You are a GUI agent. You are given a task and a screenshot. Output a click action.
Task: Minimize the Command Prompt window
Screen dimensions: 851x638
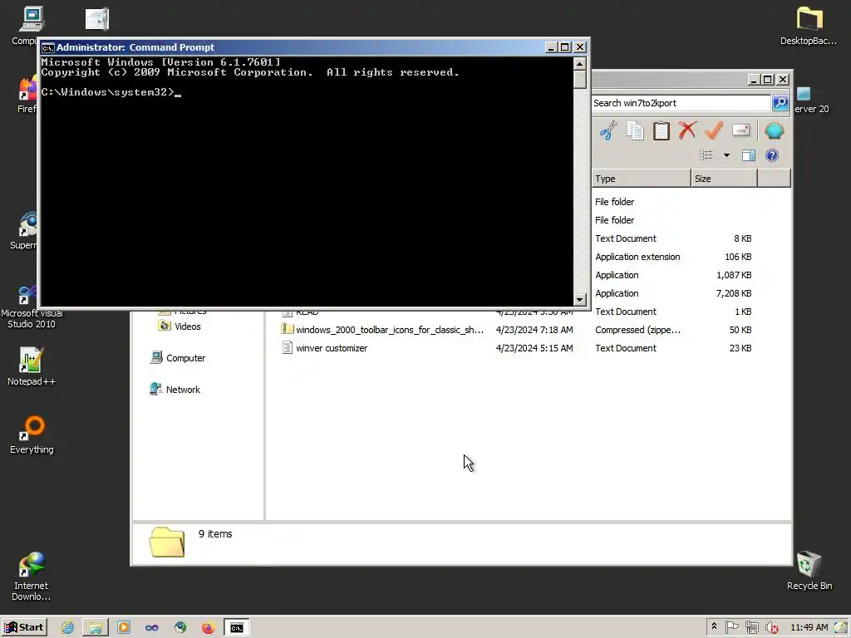(x=551, y=47)
